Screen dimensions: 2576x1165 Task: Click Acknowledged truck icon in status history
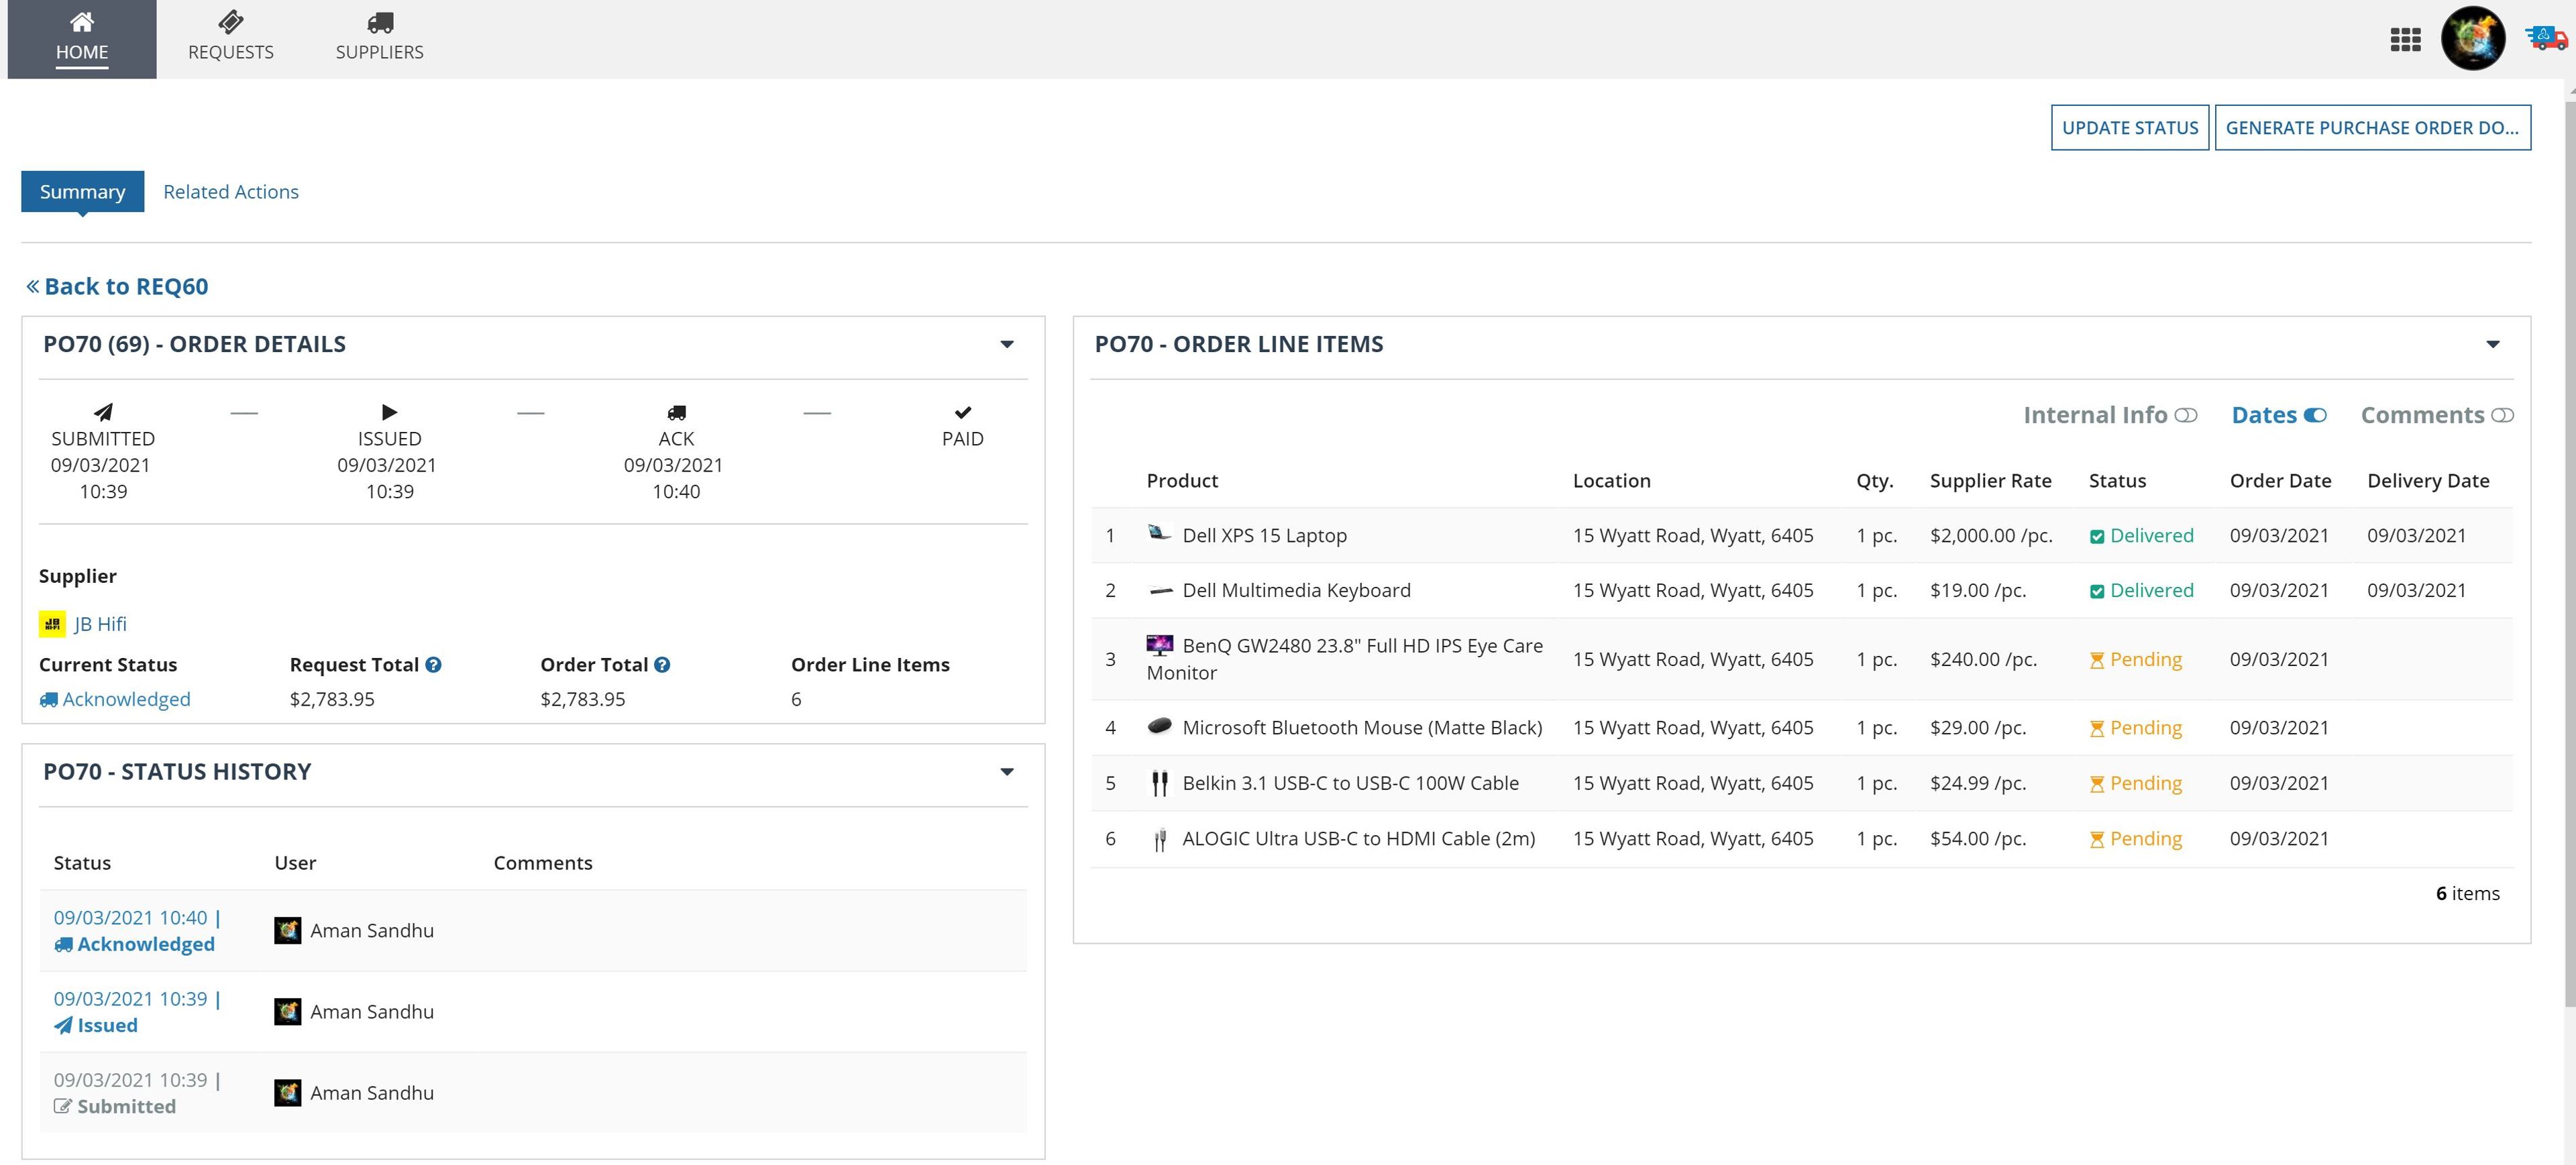63,944
